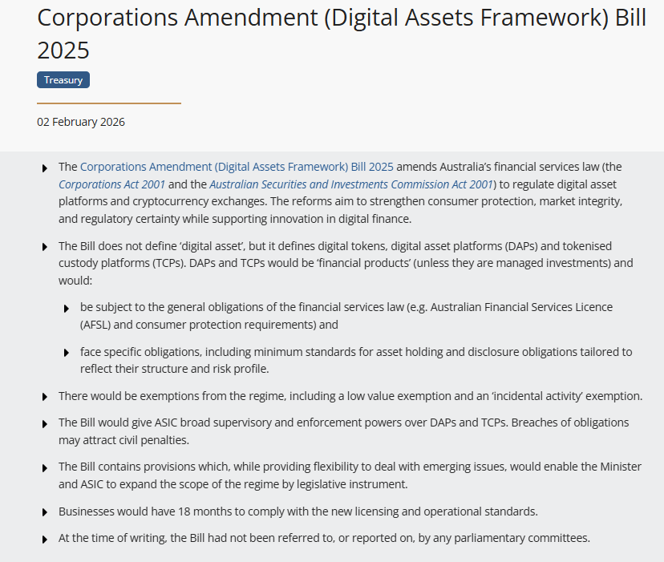Click bullet arrow beside first paragraph about the Bill
Image resolution: width=664 pixels, height=562 pixels.
tap(44, 168)
